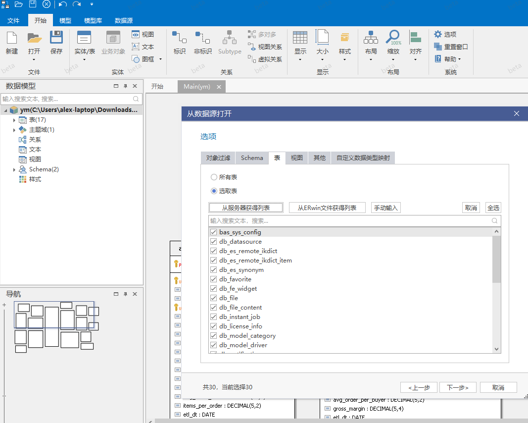Expand the Schema(2) tree node

click(x=14, y=169)
